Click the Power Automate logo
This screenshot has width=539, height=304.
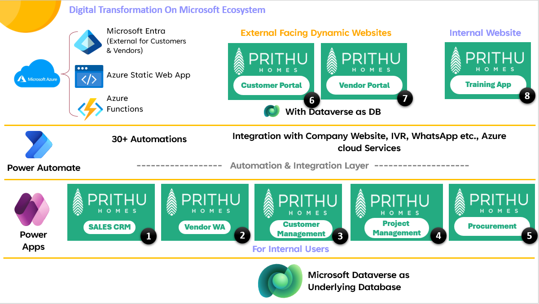(x=39, y=145)
